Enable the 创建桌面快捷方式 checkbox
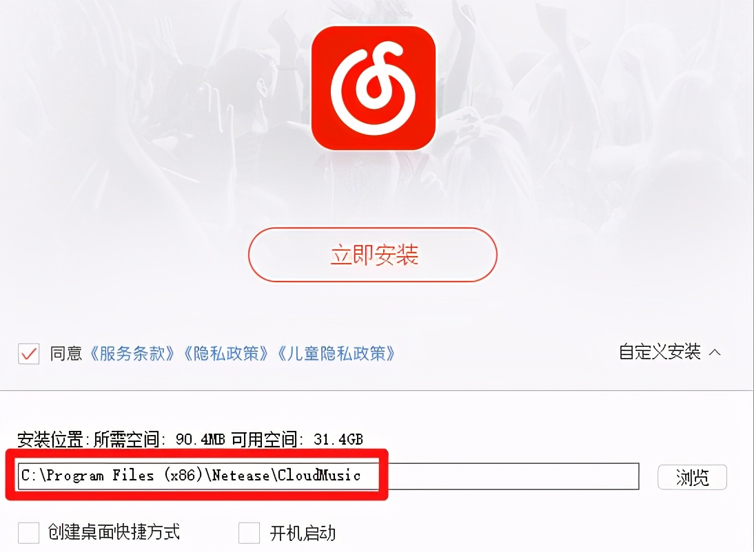 (28, 533)
